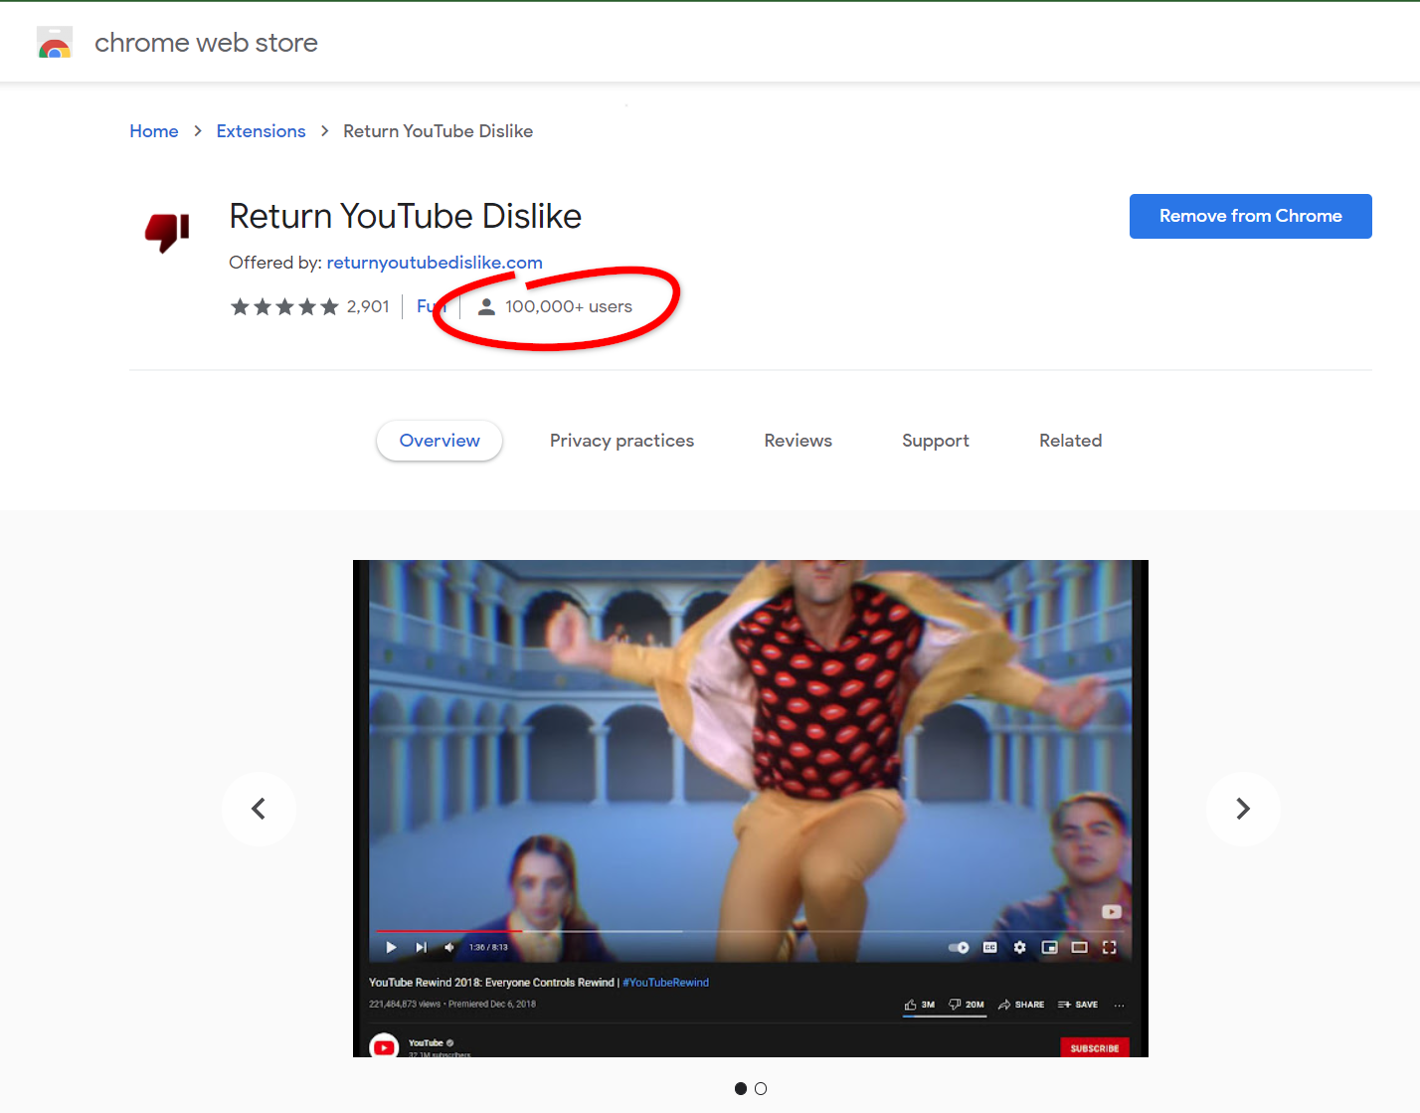
Task: Click the fullscreen icon in video screenshot
Action: pyautogui.click(x=1110, y=947)
